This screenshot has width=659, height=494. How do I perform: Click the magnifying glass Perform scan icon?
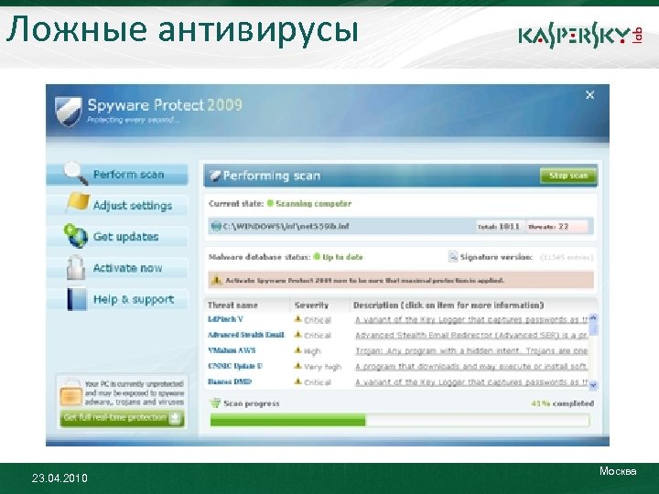[x=76, y=173]
